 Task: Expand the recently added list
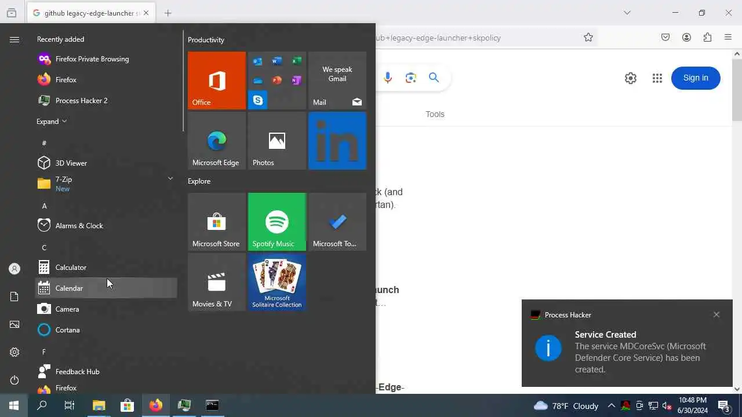[x=52, y=122]
